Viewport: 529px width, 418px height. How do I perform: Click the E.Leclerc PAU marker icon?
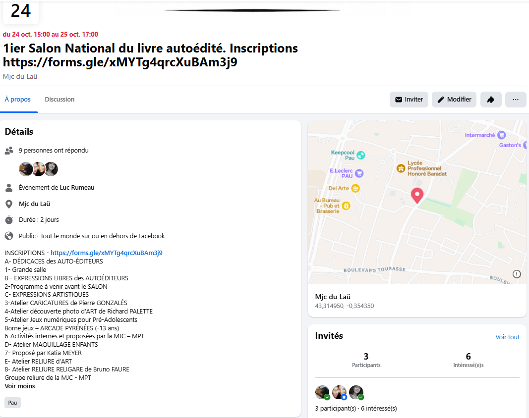359,173
